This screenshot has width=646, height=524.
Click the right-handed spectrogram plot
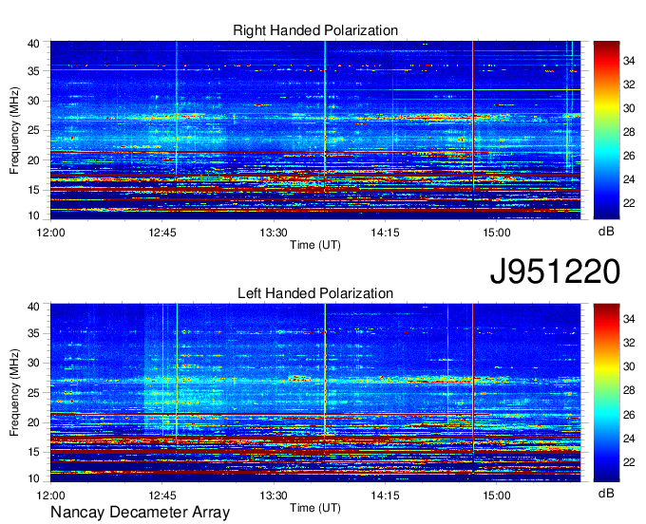(315, 130)
